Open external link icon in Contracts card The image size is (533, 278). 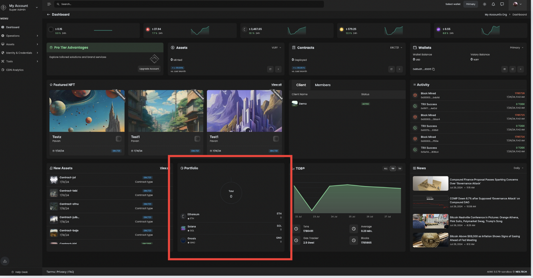(391, 69)
